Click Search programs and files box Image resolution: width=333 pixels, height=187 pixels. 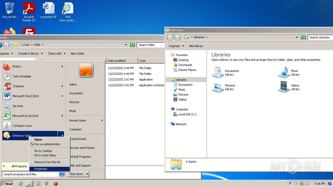[x=31, y=174]
